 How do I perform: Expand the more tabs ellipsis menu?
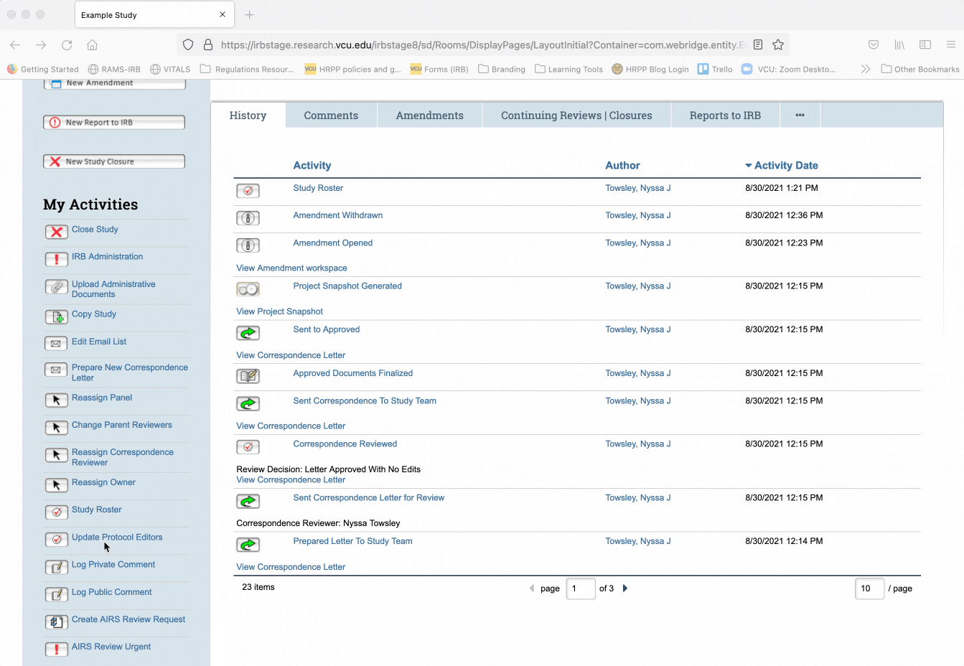point(800,116)
